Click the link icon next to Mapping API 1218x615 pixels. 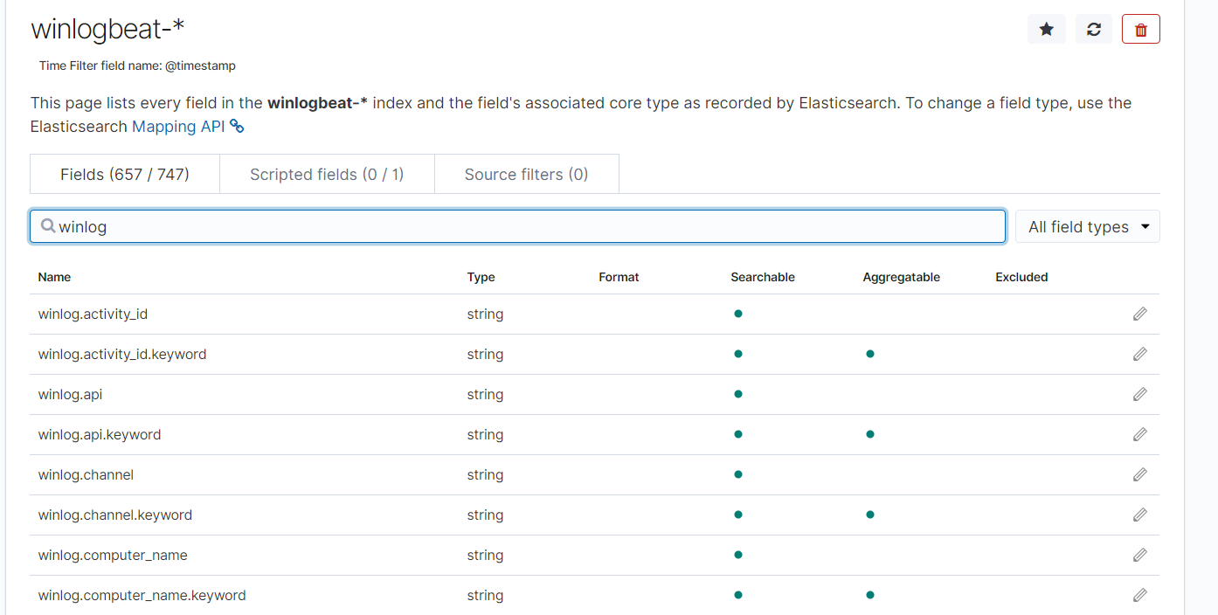[x=236, y=127]
